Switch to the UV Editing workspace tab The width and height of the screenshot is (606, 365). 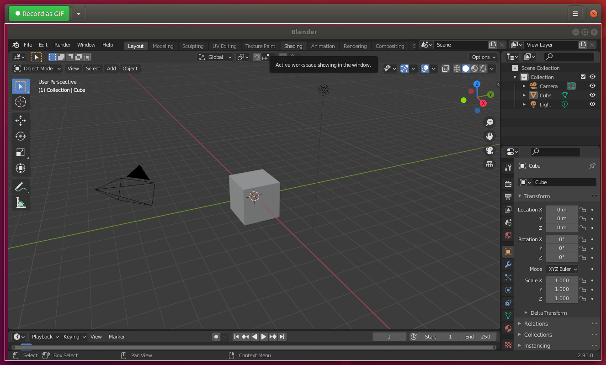point(224,46)
